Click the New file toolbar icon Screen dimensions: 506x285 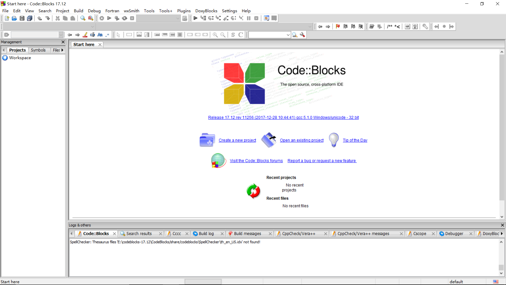click(x=7, y=18)
